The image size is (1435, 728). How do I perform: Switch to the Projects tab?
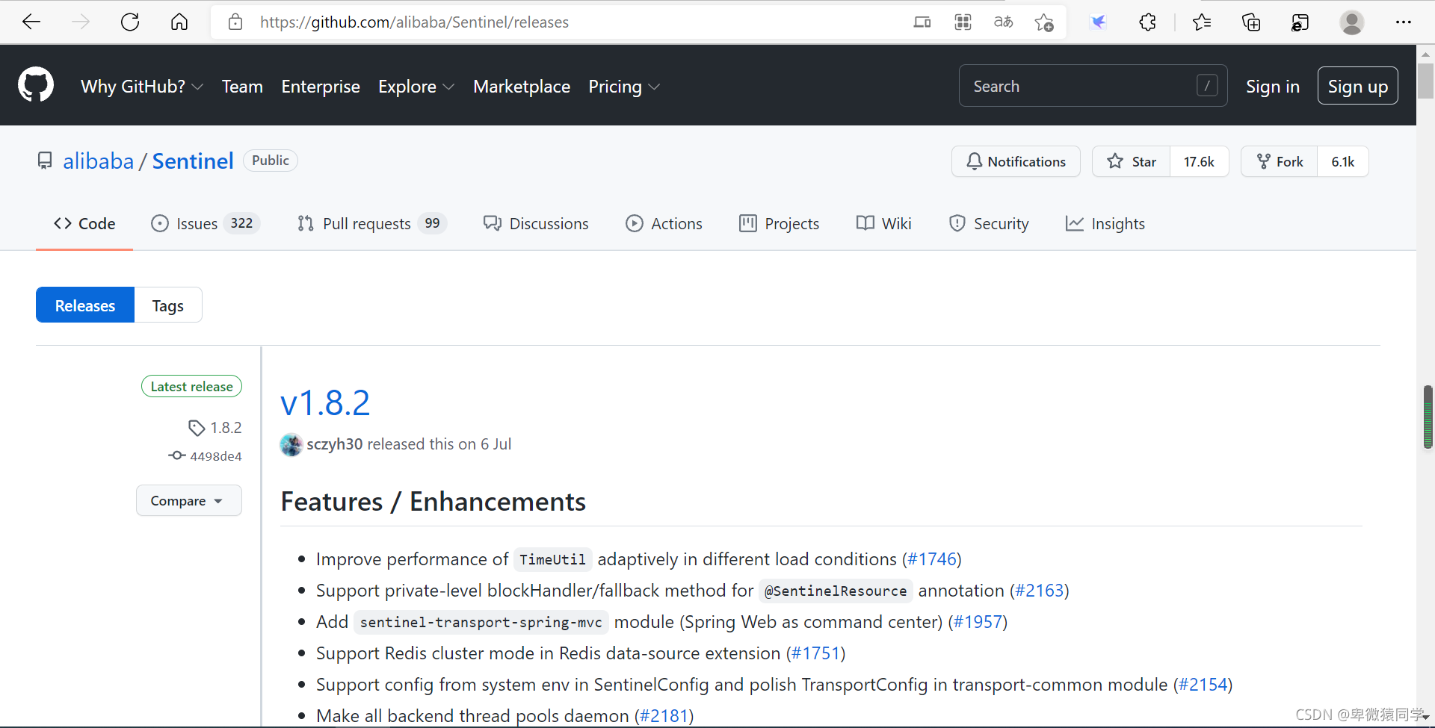click(x=779, y=223)
